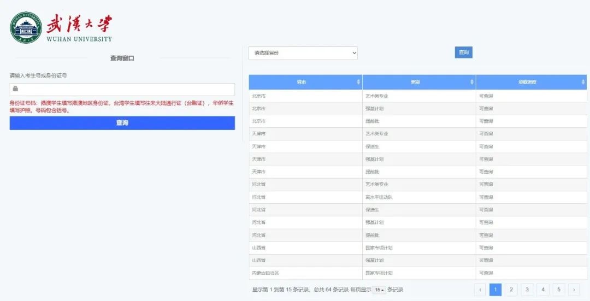Viewport: 590px width, 301px height.
Task: Click the lock icon in the ID field
Action: point(16,88)
